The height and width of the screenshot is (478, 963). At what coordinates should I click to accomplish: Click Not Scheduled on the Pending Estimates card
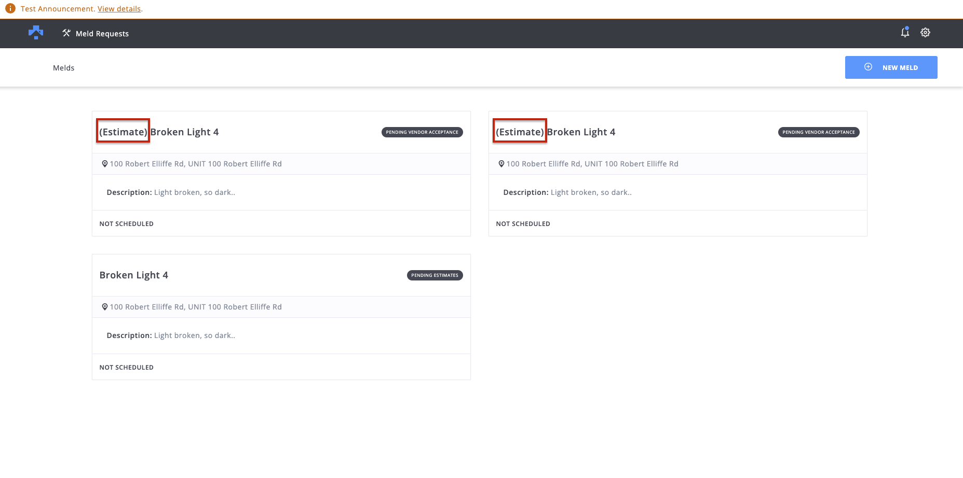point(127,368)
